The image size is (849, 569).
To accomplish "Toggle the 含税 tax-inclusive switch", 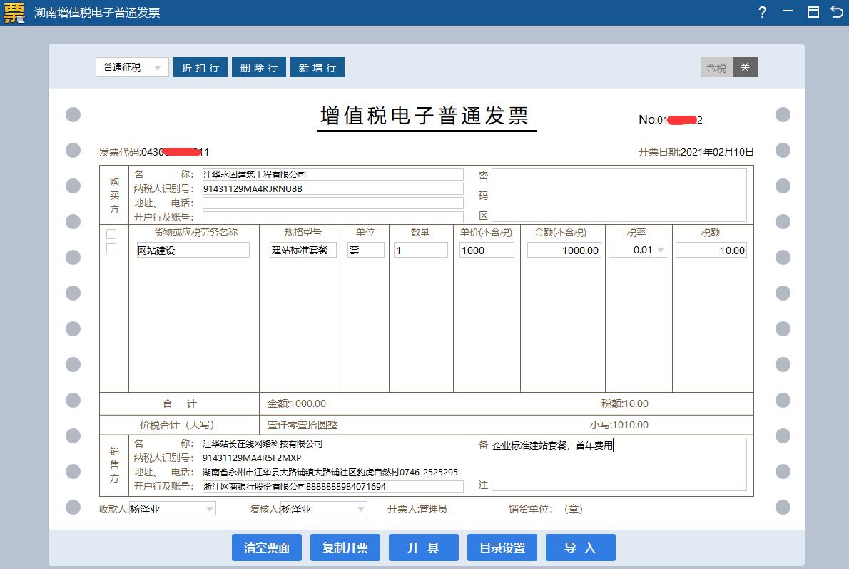I will pyautogui.click(x=729, y=67).
